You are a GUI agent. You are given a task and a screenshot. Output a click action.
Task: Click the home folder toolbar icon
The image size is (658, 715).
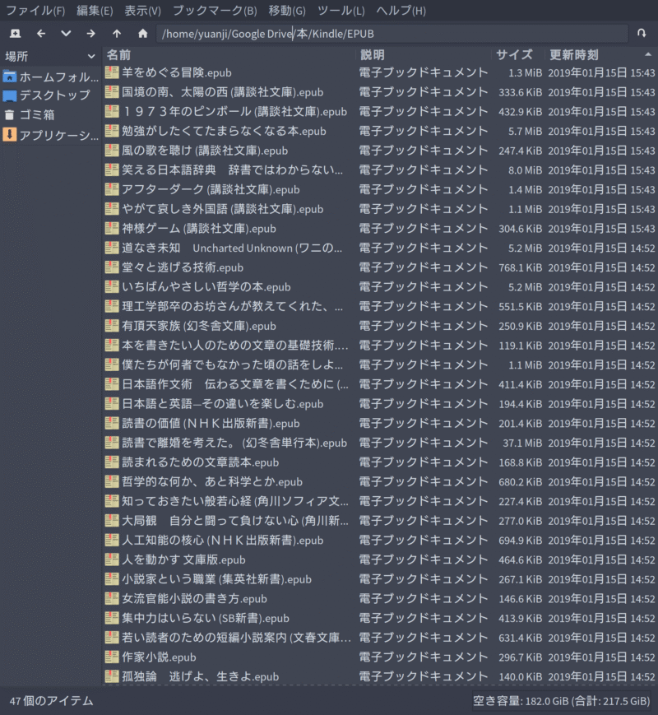pos(142,34)
